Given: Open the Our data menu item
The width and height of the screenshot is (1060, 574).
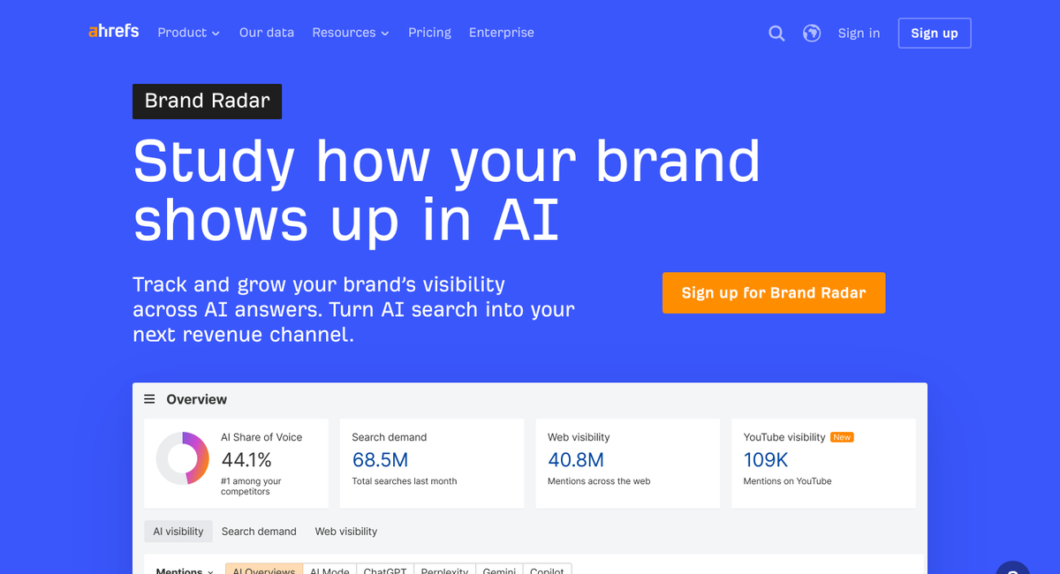Looking at the screenshot, I should pyautogui.click(x=267, y=33).
